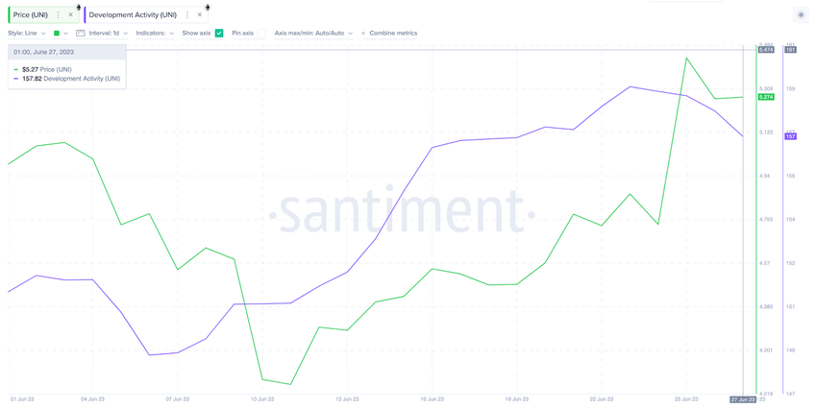Click the 01:00, June 27, 2023 tooltip header
Screen dimensions: 817x409
click(67, 52)
